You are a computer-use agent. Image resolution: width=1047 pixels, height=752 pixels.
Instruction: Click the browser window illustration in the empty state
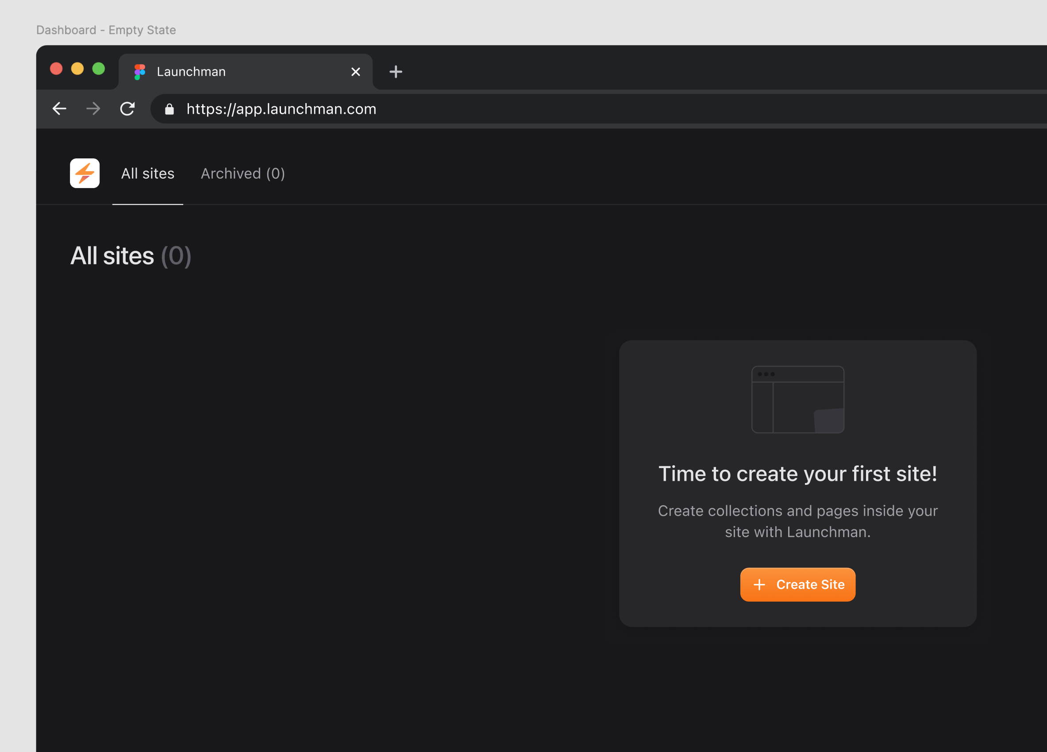pos(797,399)
